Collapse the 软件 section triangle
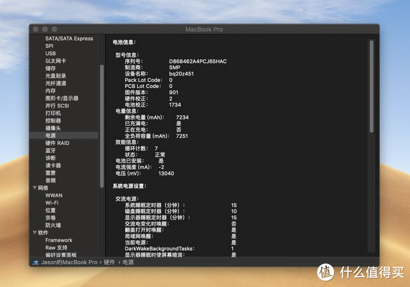 (x=34, y=233)
